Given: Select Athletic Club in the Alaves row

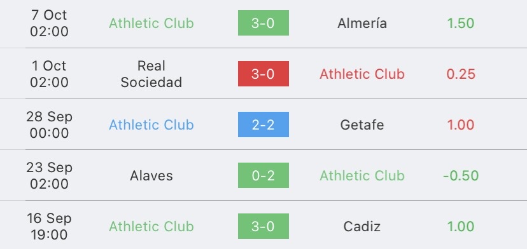Looking at the screenshot, I should pyautogui.click(x=362, y=175).
